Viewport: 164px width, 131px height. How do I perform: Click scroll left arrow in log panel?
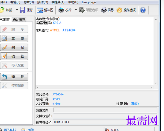[x=38, y=87]
